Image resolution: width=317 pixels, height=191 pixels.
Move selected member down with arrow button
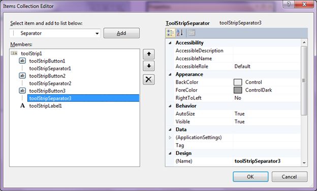(x=148, y=66)
